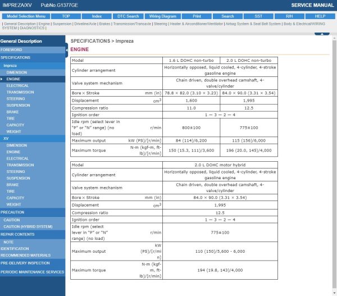Collapse the header with the up-arrow tab

(322, 34)
